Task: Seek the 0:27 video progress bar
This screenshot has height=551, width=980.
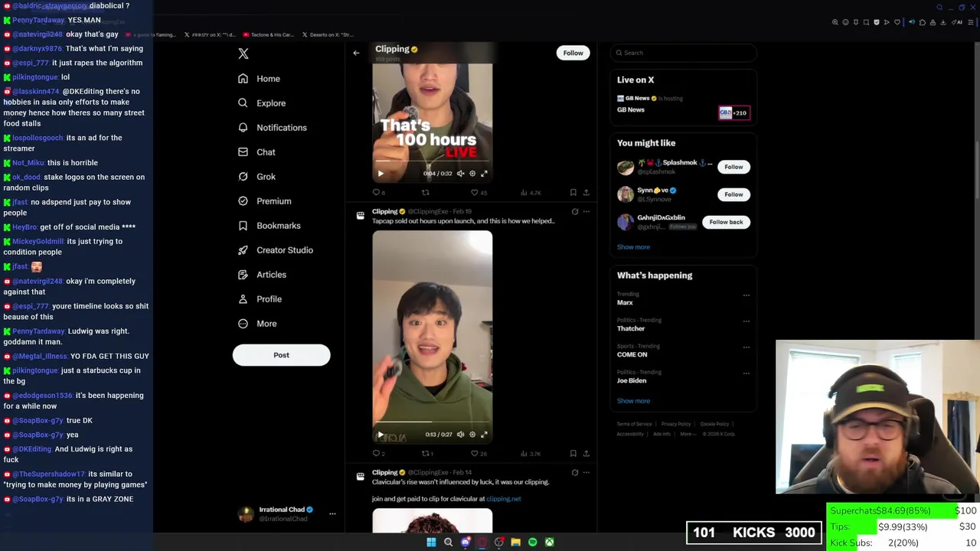Action: click(433, 422)
